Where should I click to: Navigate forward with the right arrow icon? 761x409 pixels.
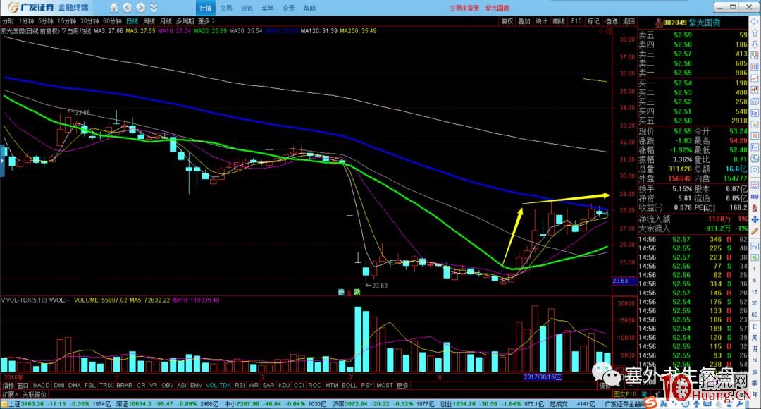(x=141, y=8)
